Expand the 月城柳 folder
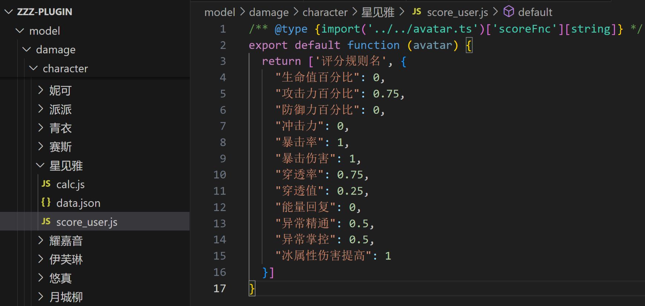645x306 pixels. click(41, 297)
